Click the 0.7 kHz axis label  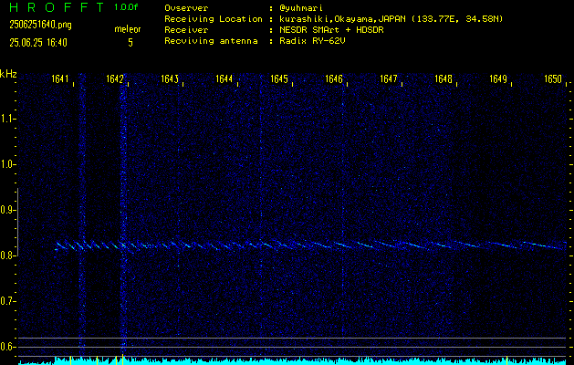pos(6,301)
